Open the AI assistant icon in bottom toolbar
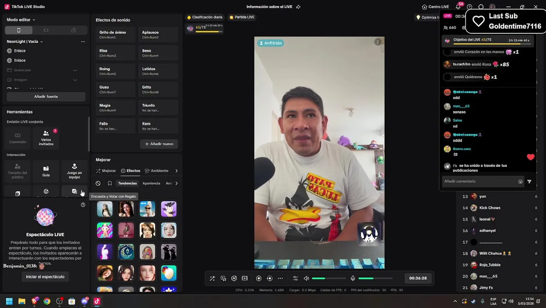Screen dimensions: 546x308 tap(234, 278)
